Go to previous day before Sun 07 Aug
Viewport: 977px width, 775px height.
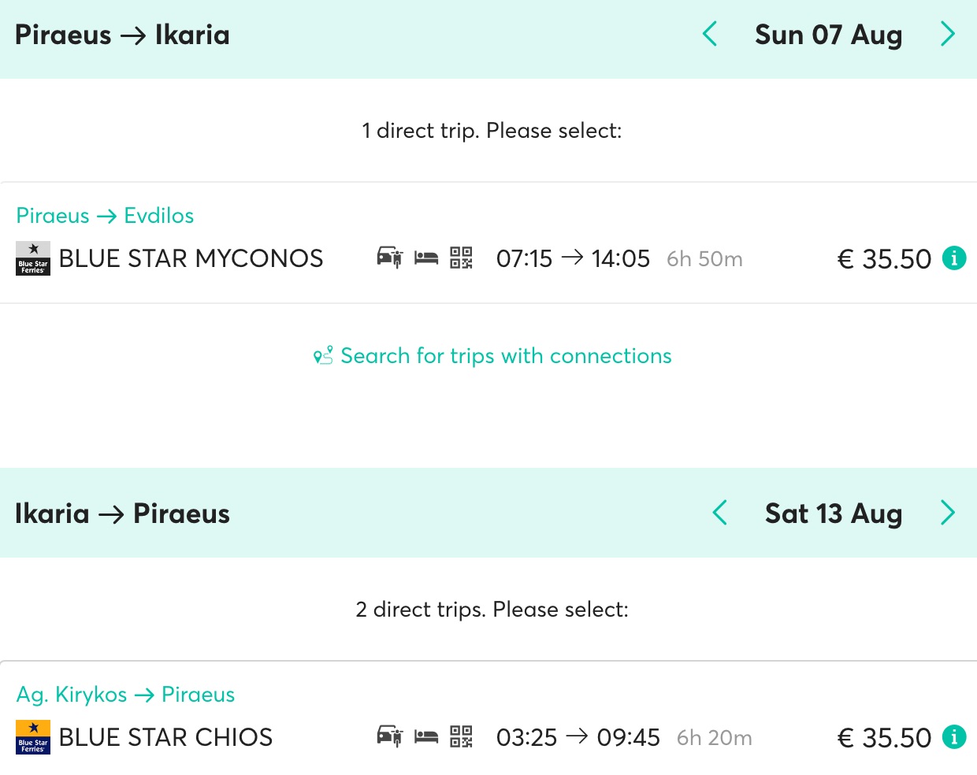point(710,34)
